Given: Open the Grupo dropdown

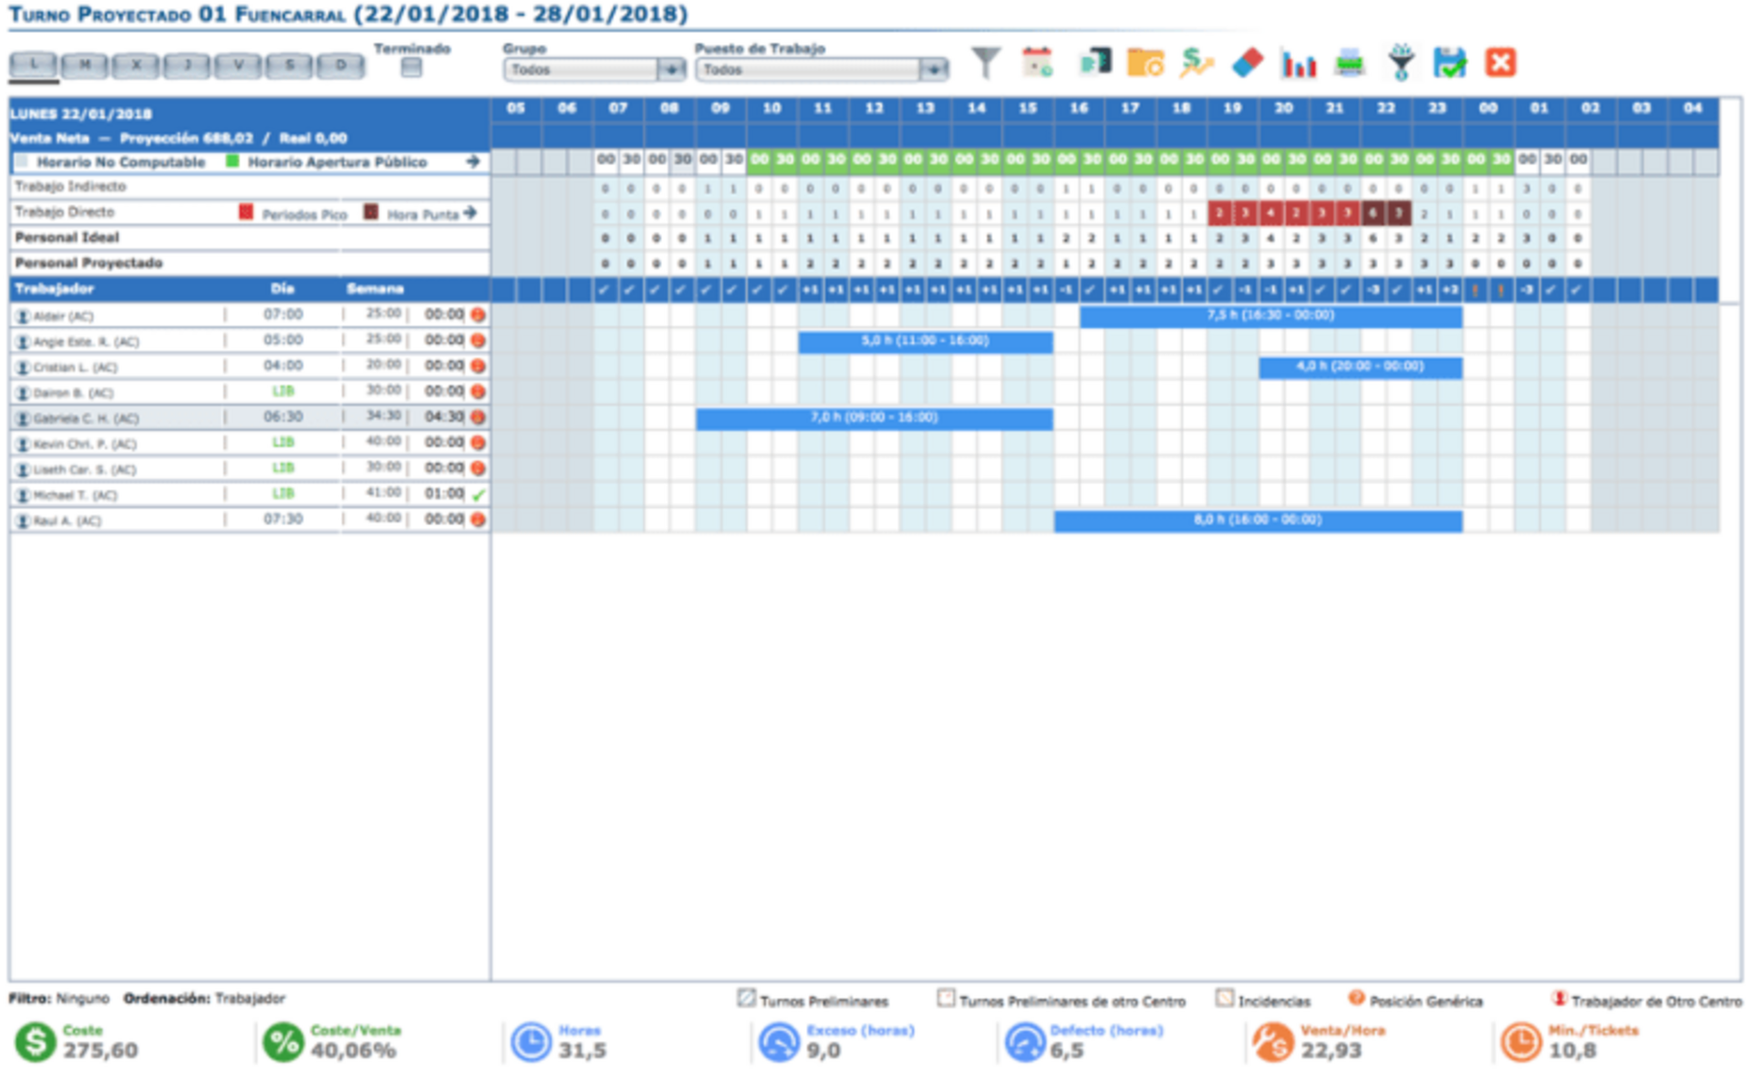Looking at the screenshot, I should [671, 69].
